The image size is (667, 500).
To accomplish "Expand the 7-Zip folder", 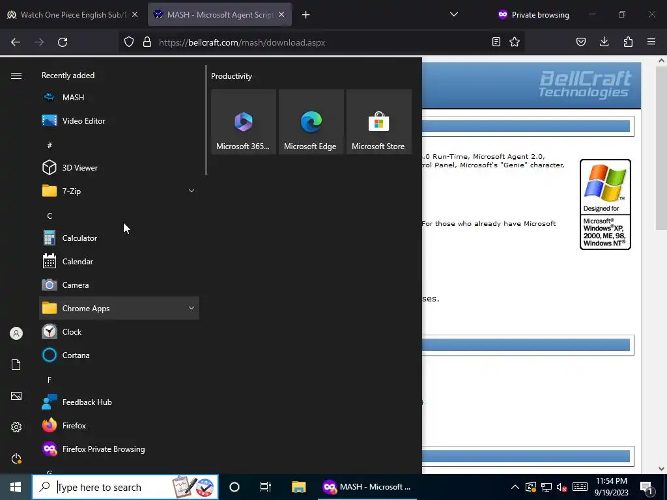I will [x=119, y=191].
